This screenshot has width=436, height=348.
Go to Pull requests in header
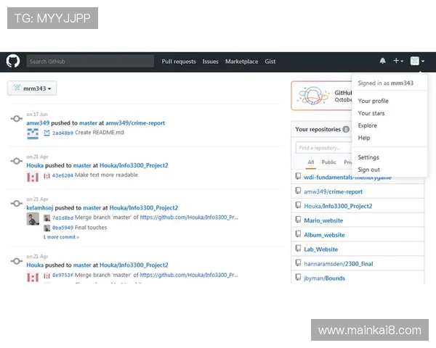coord(179,62)
